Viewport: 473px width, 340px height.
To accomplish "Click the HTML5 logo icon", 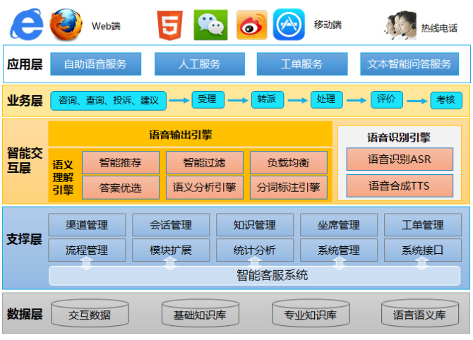I will coord(170,25).
